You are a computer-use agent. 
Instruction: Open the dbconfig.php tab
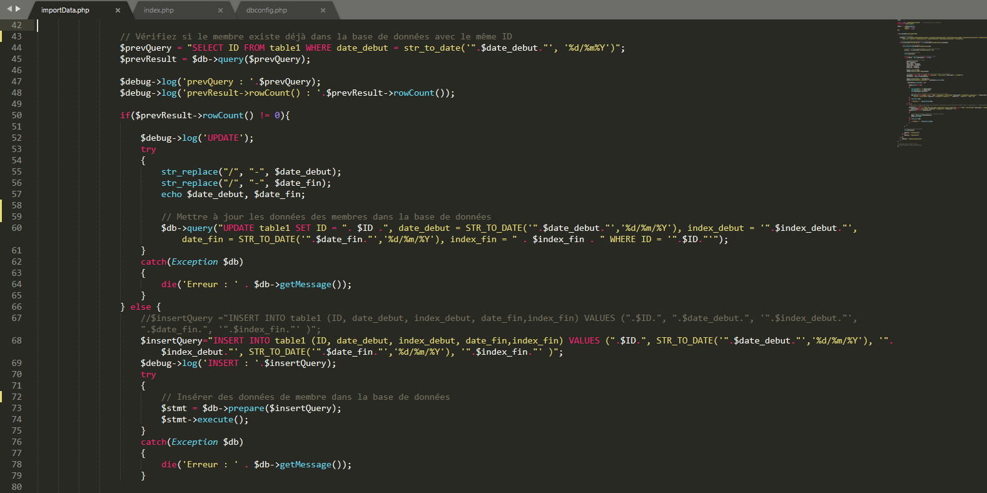266,11
